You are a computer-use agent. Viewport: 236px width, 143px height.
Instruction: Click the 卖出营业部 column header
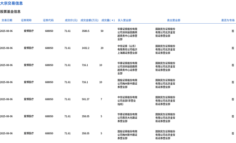[174, 20]
